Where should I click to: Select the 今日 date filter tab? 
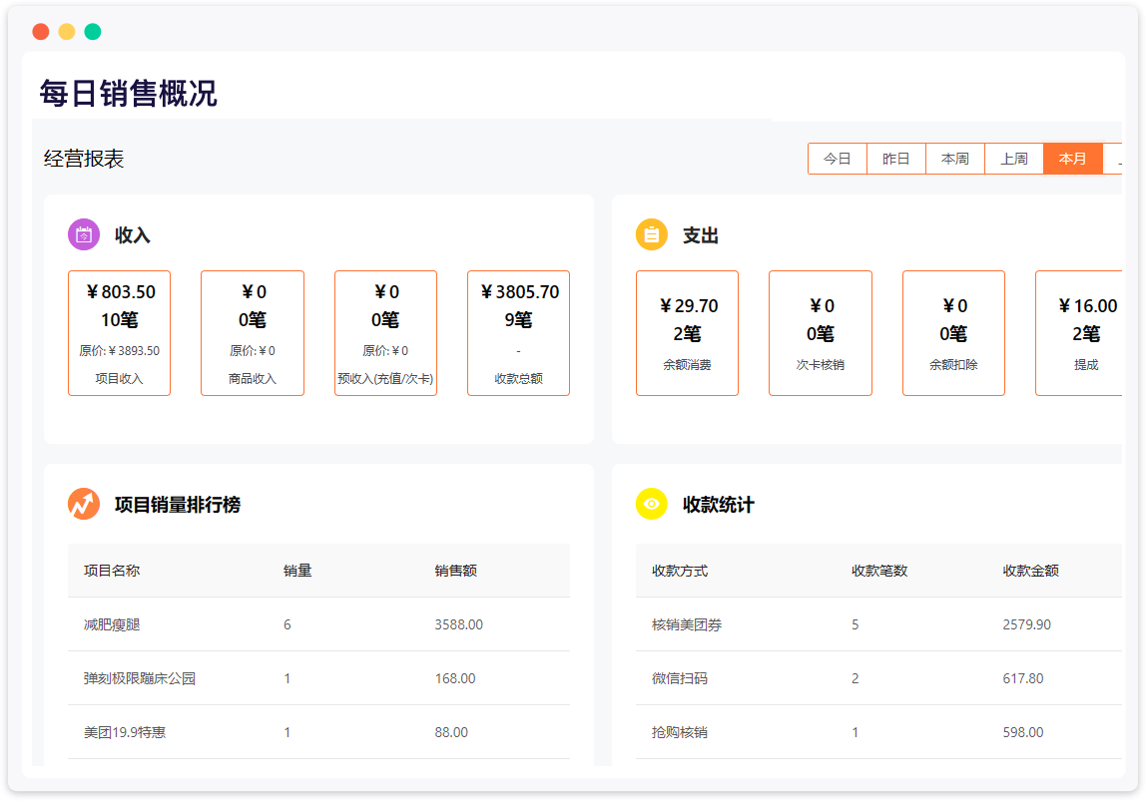(837, 159)
